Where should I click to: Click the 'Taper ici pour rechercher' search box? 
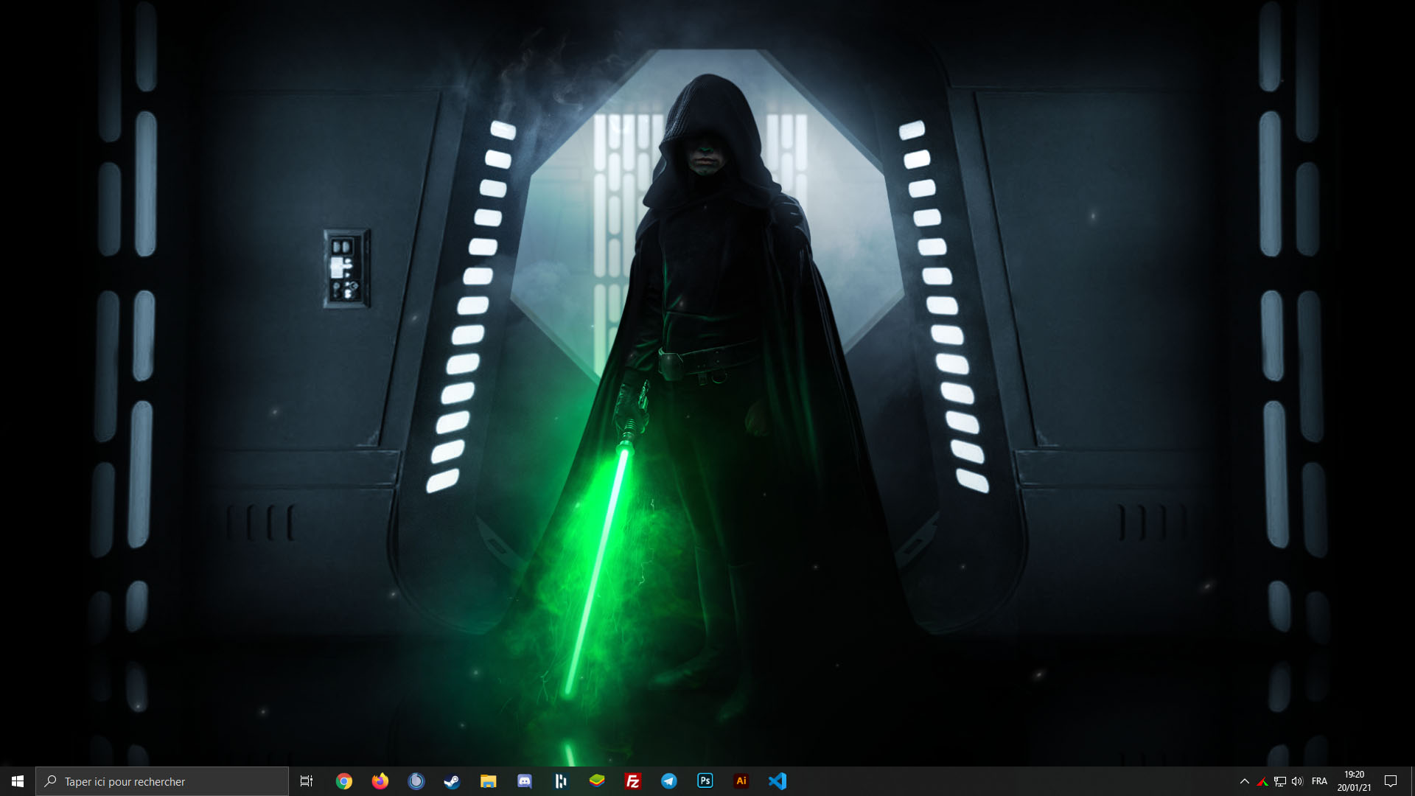tap(162, 781)
